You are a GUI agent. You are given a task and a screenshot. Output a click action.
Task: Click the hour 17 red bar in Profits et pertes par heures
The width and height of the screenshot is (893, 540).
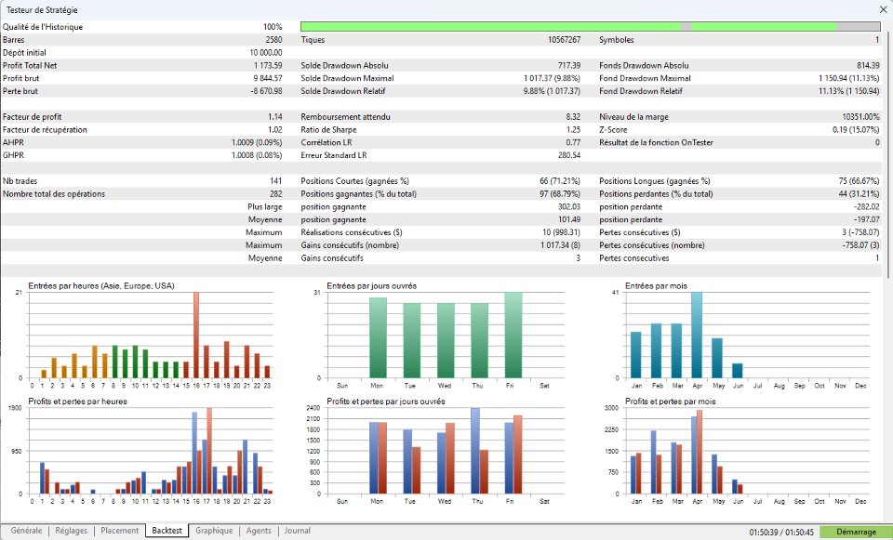(209, 451)
